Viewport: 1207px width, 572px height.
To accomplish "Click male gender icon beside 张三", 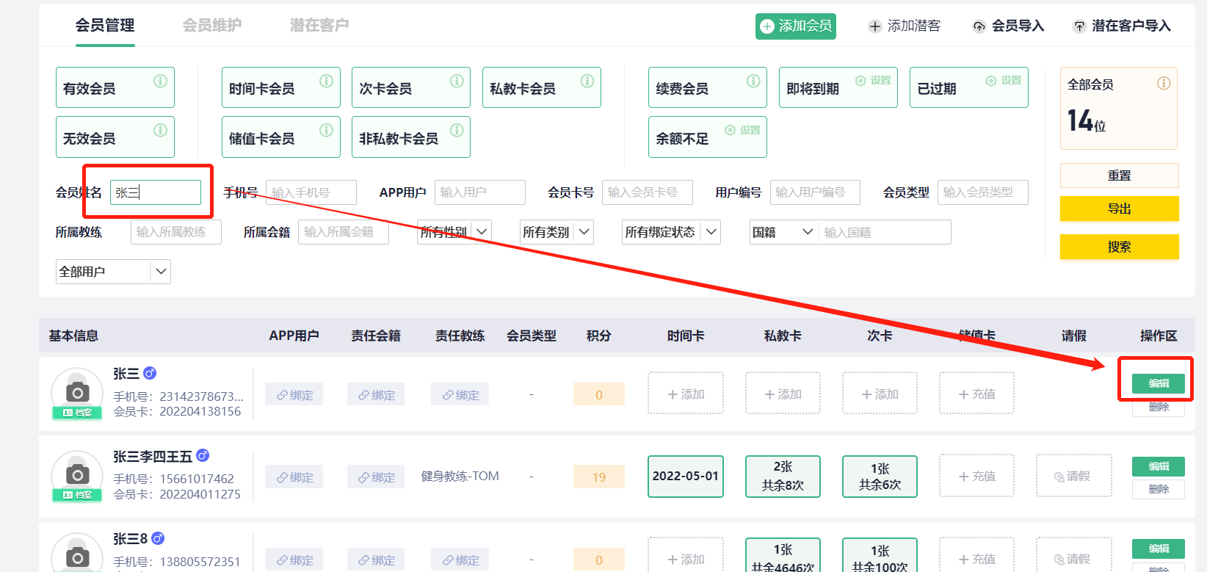I will tap(150, 373).
